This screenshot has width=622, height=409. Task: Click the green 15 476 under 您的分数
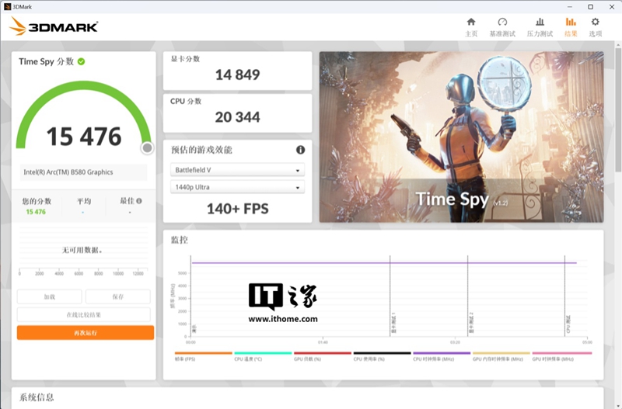tap(36, 212)
